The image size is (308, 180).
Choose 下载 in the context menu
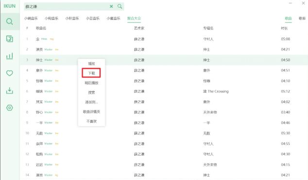91,73
